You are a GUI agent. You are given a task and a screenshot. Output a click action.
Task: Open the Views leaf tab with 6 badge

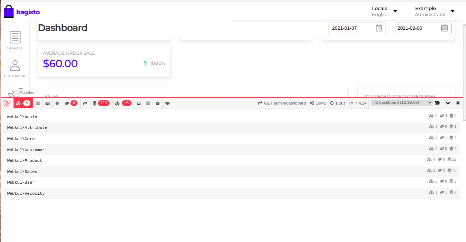(70, 103)
